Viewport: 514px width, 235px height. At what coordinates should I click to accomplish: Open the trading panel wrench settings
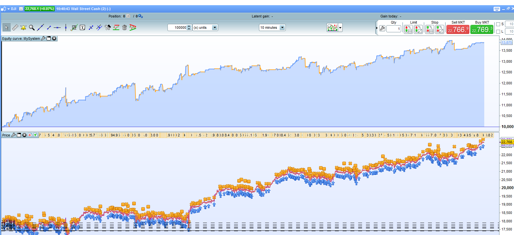[382, 29]
